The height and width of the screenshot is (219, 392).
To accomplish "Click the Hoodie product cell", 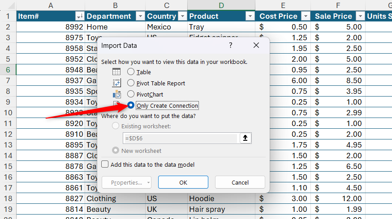I will coord(221,198).
